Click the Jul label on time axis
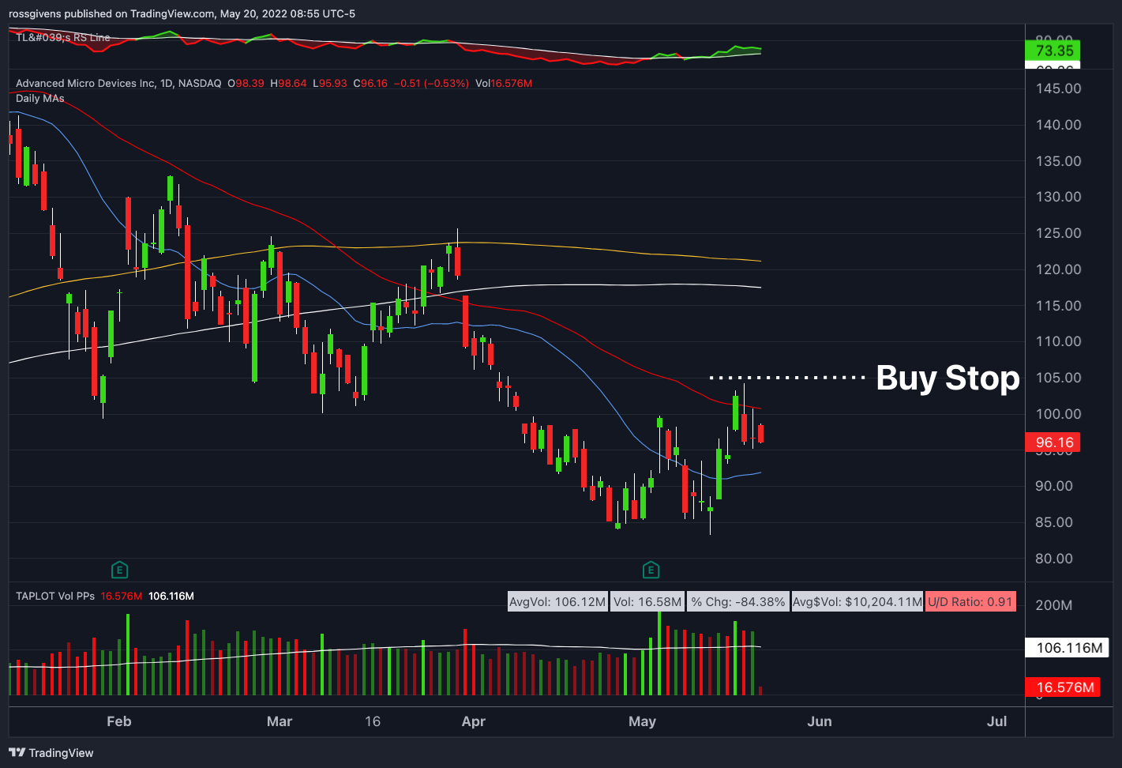Screen dimensions: 1122x768 (997, 721)
